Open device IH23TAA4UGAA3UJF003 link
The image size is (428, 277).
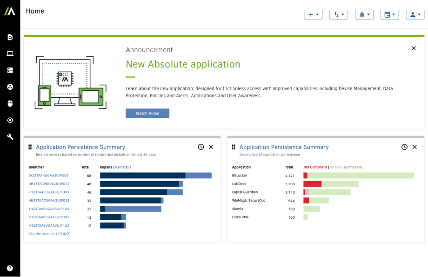[48, 176]
